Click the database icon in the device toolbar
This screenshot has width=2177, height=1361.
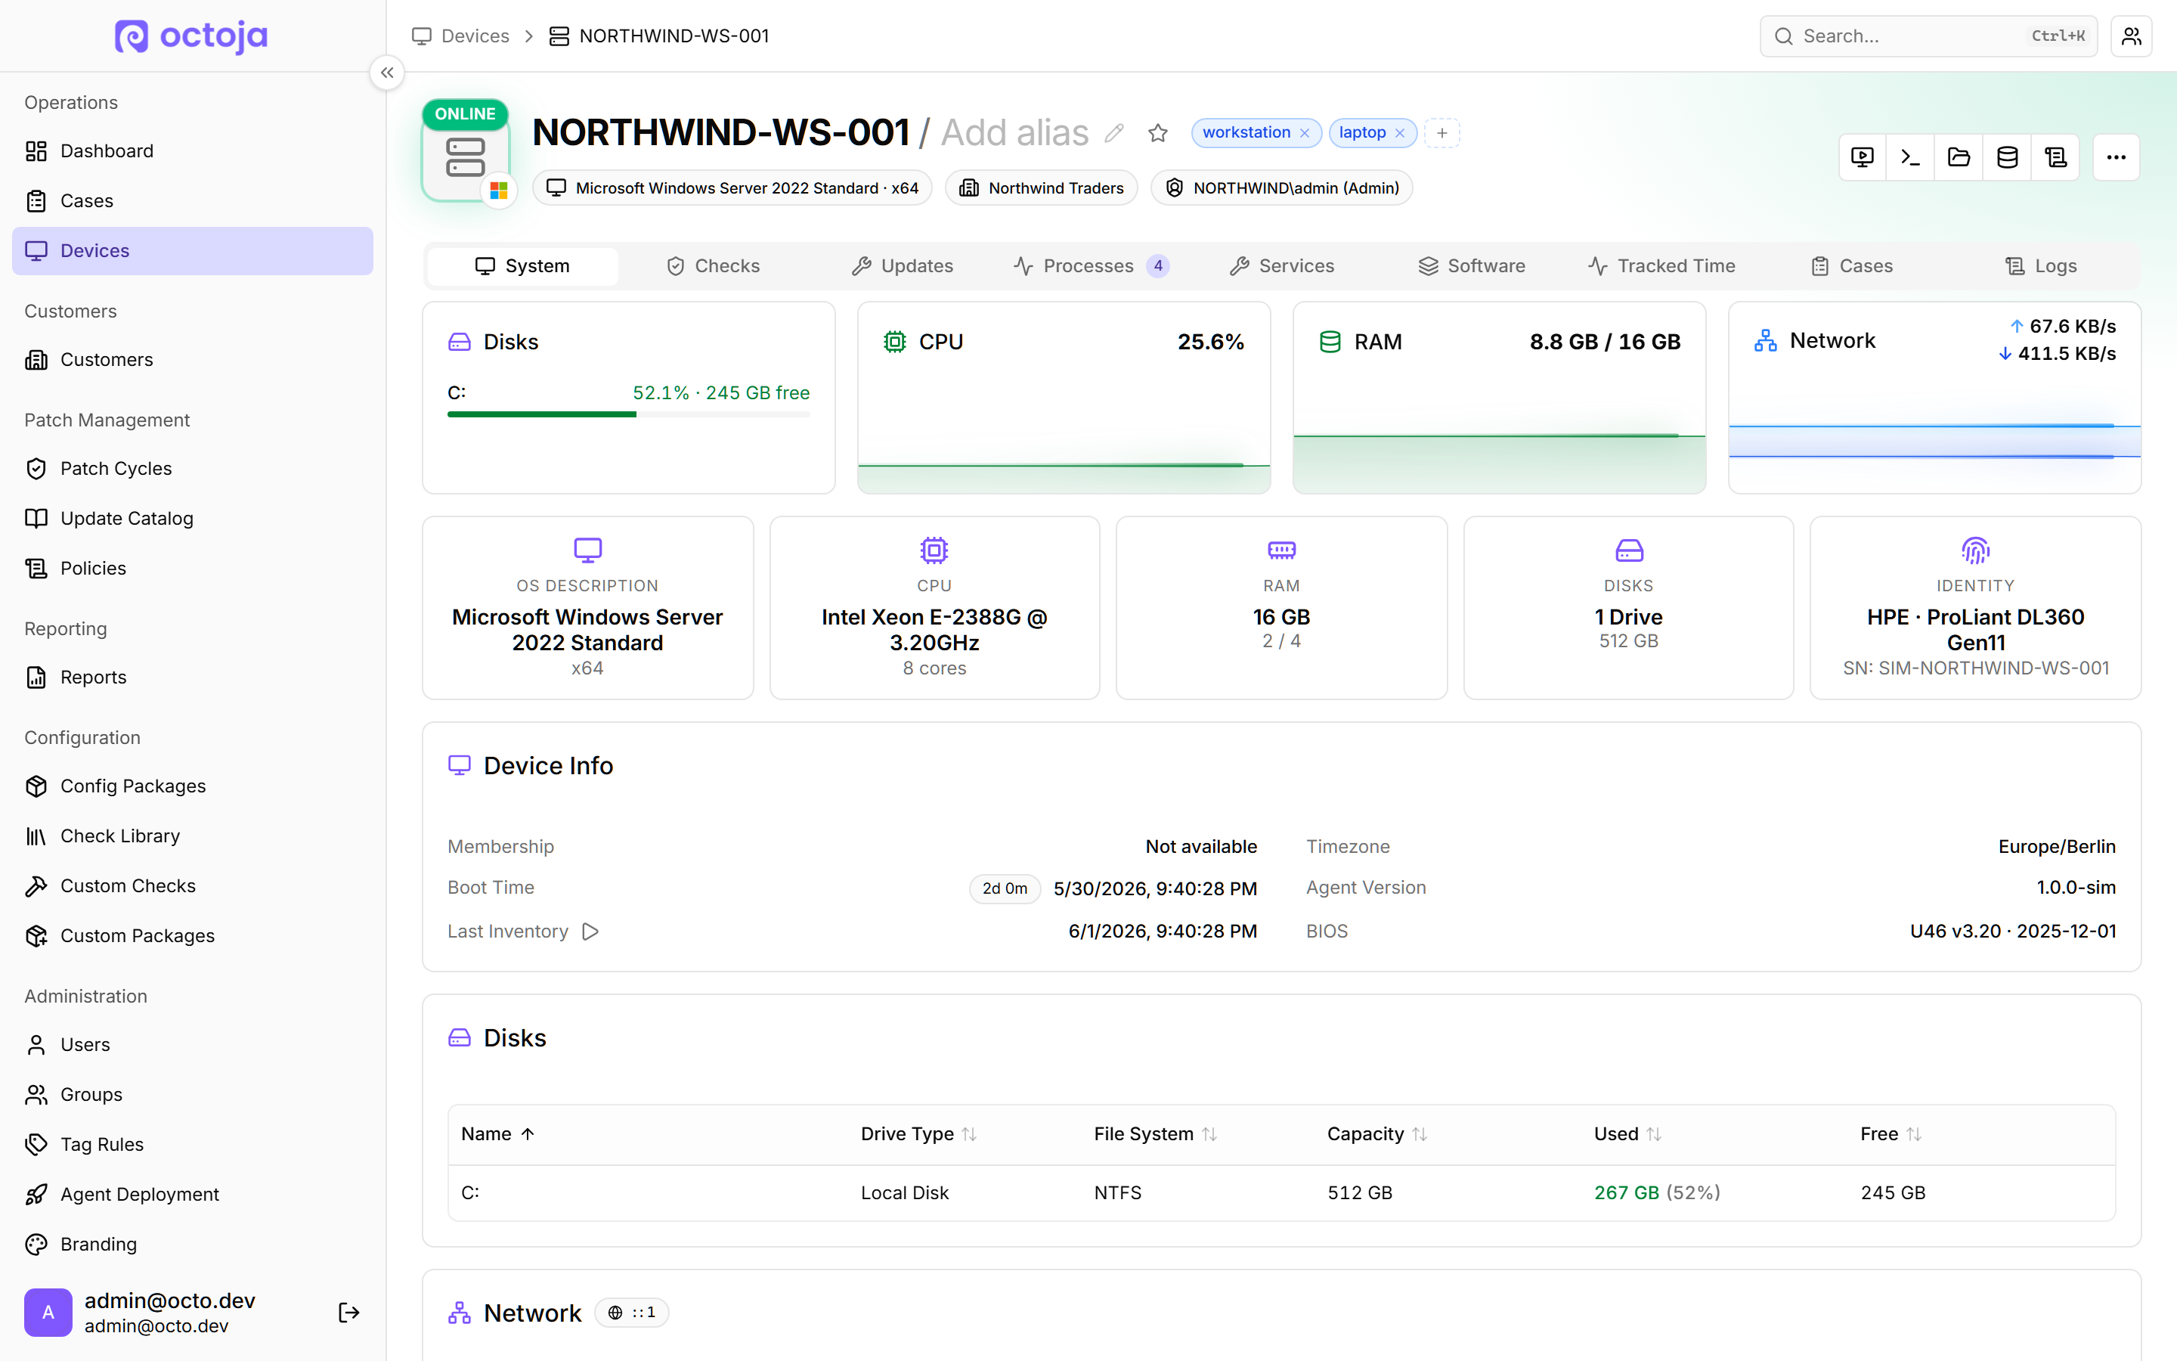click(x=2008, y=157)
